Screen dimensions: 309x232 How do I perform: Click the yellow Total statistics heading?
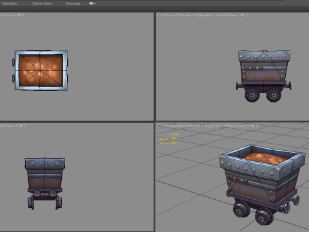click(x=175, y=134)
